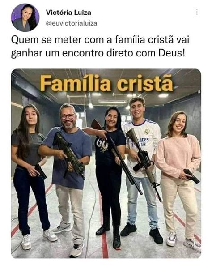Click the "Emirates" sponsor text on jersey

pyautogui.click(x=138, y=140)
